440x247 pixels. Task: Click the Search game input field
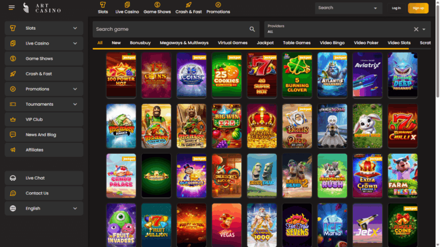tap(171, 29)
